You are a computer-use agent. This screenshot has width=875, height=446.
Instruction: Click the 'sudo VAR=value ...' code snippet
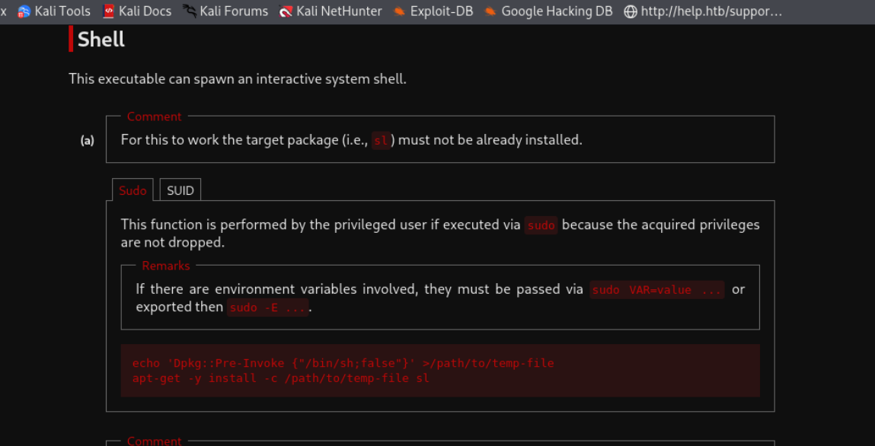(x=656, y=290)
